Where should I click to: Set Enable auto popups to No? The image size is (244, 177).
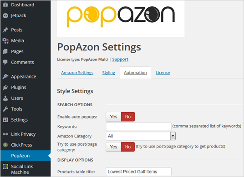pyautogui.click(x=128, y=117)
